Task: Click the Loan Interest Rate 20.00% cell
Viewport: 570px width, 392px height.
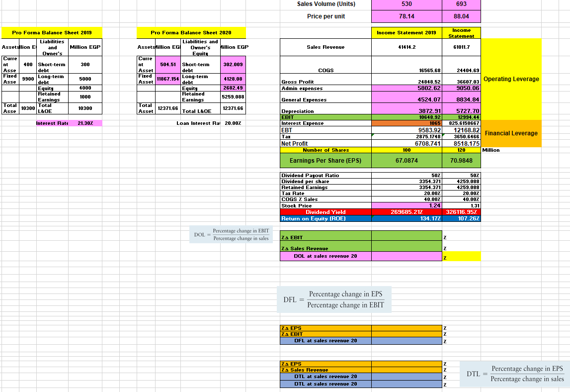Action: [233, 123]
